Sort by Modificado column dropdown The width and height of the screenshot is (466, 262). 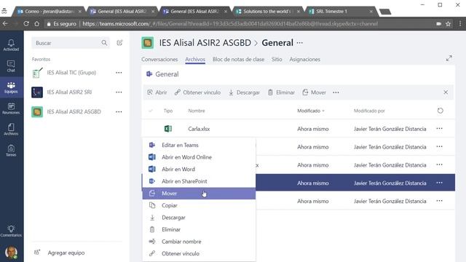[x=311, y=111]
